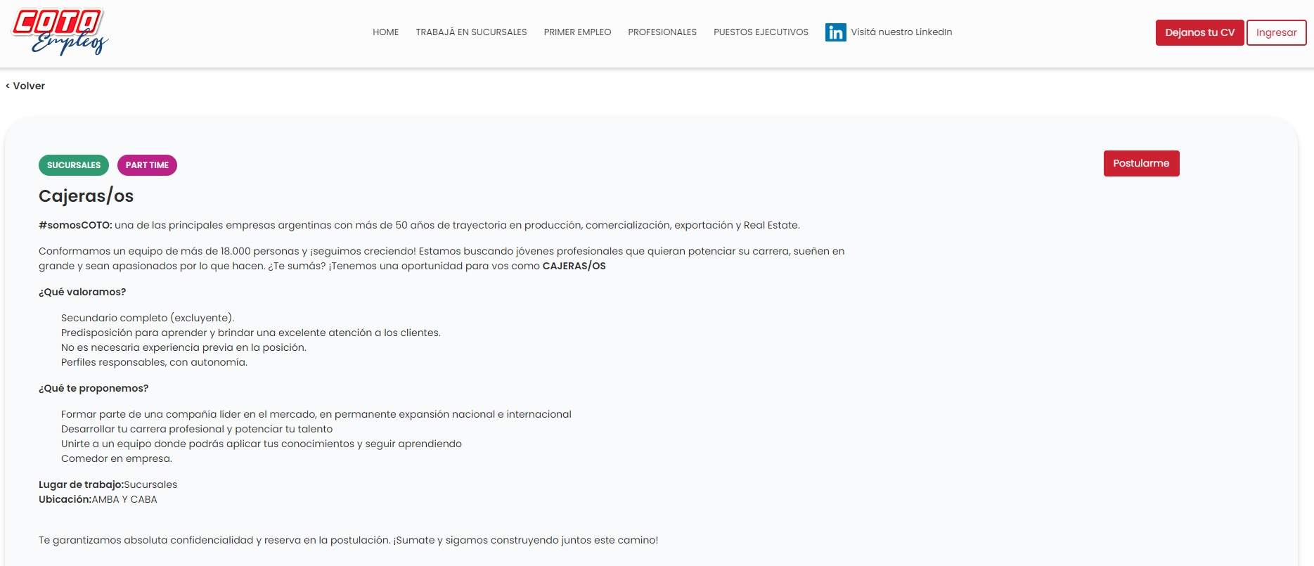1314x566 pixels.
Task: Navigate to PUESTOS EJECUTIVOS
Action: 761,32
